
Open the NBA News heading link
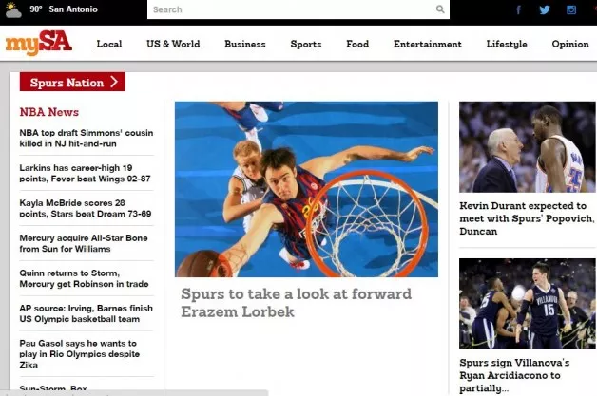(49, 112)
